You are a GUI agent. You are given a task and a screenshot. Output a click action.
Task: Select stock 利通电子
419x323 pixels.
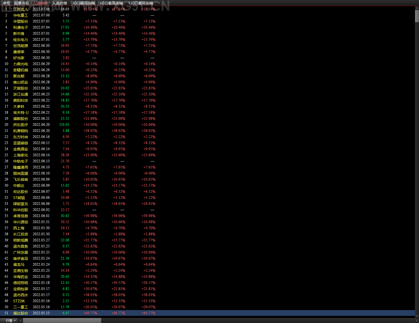21,27
